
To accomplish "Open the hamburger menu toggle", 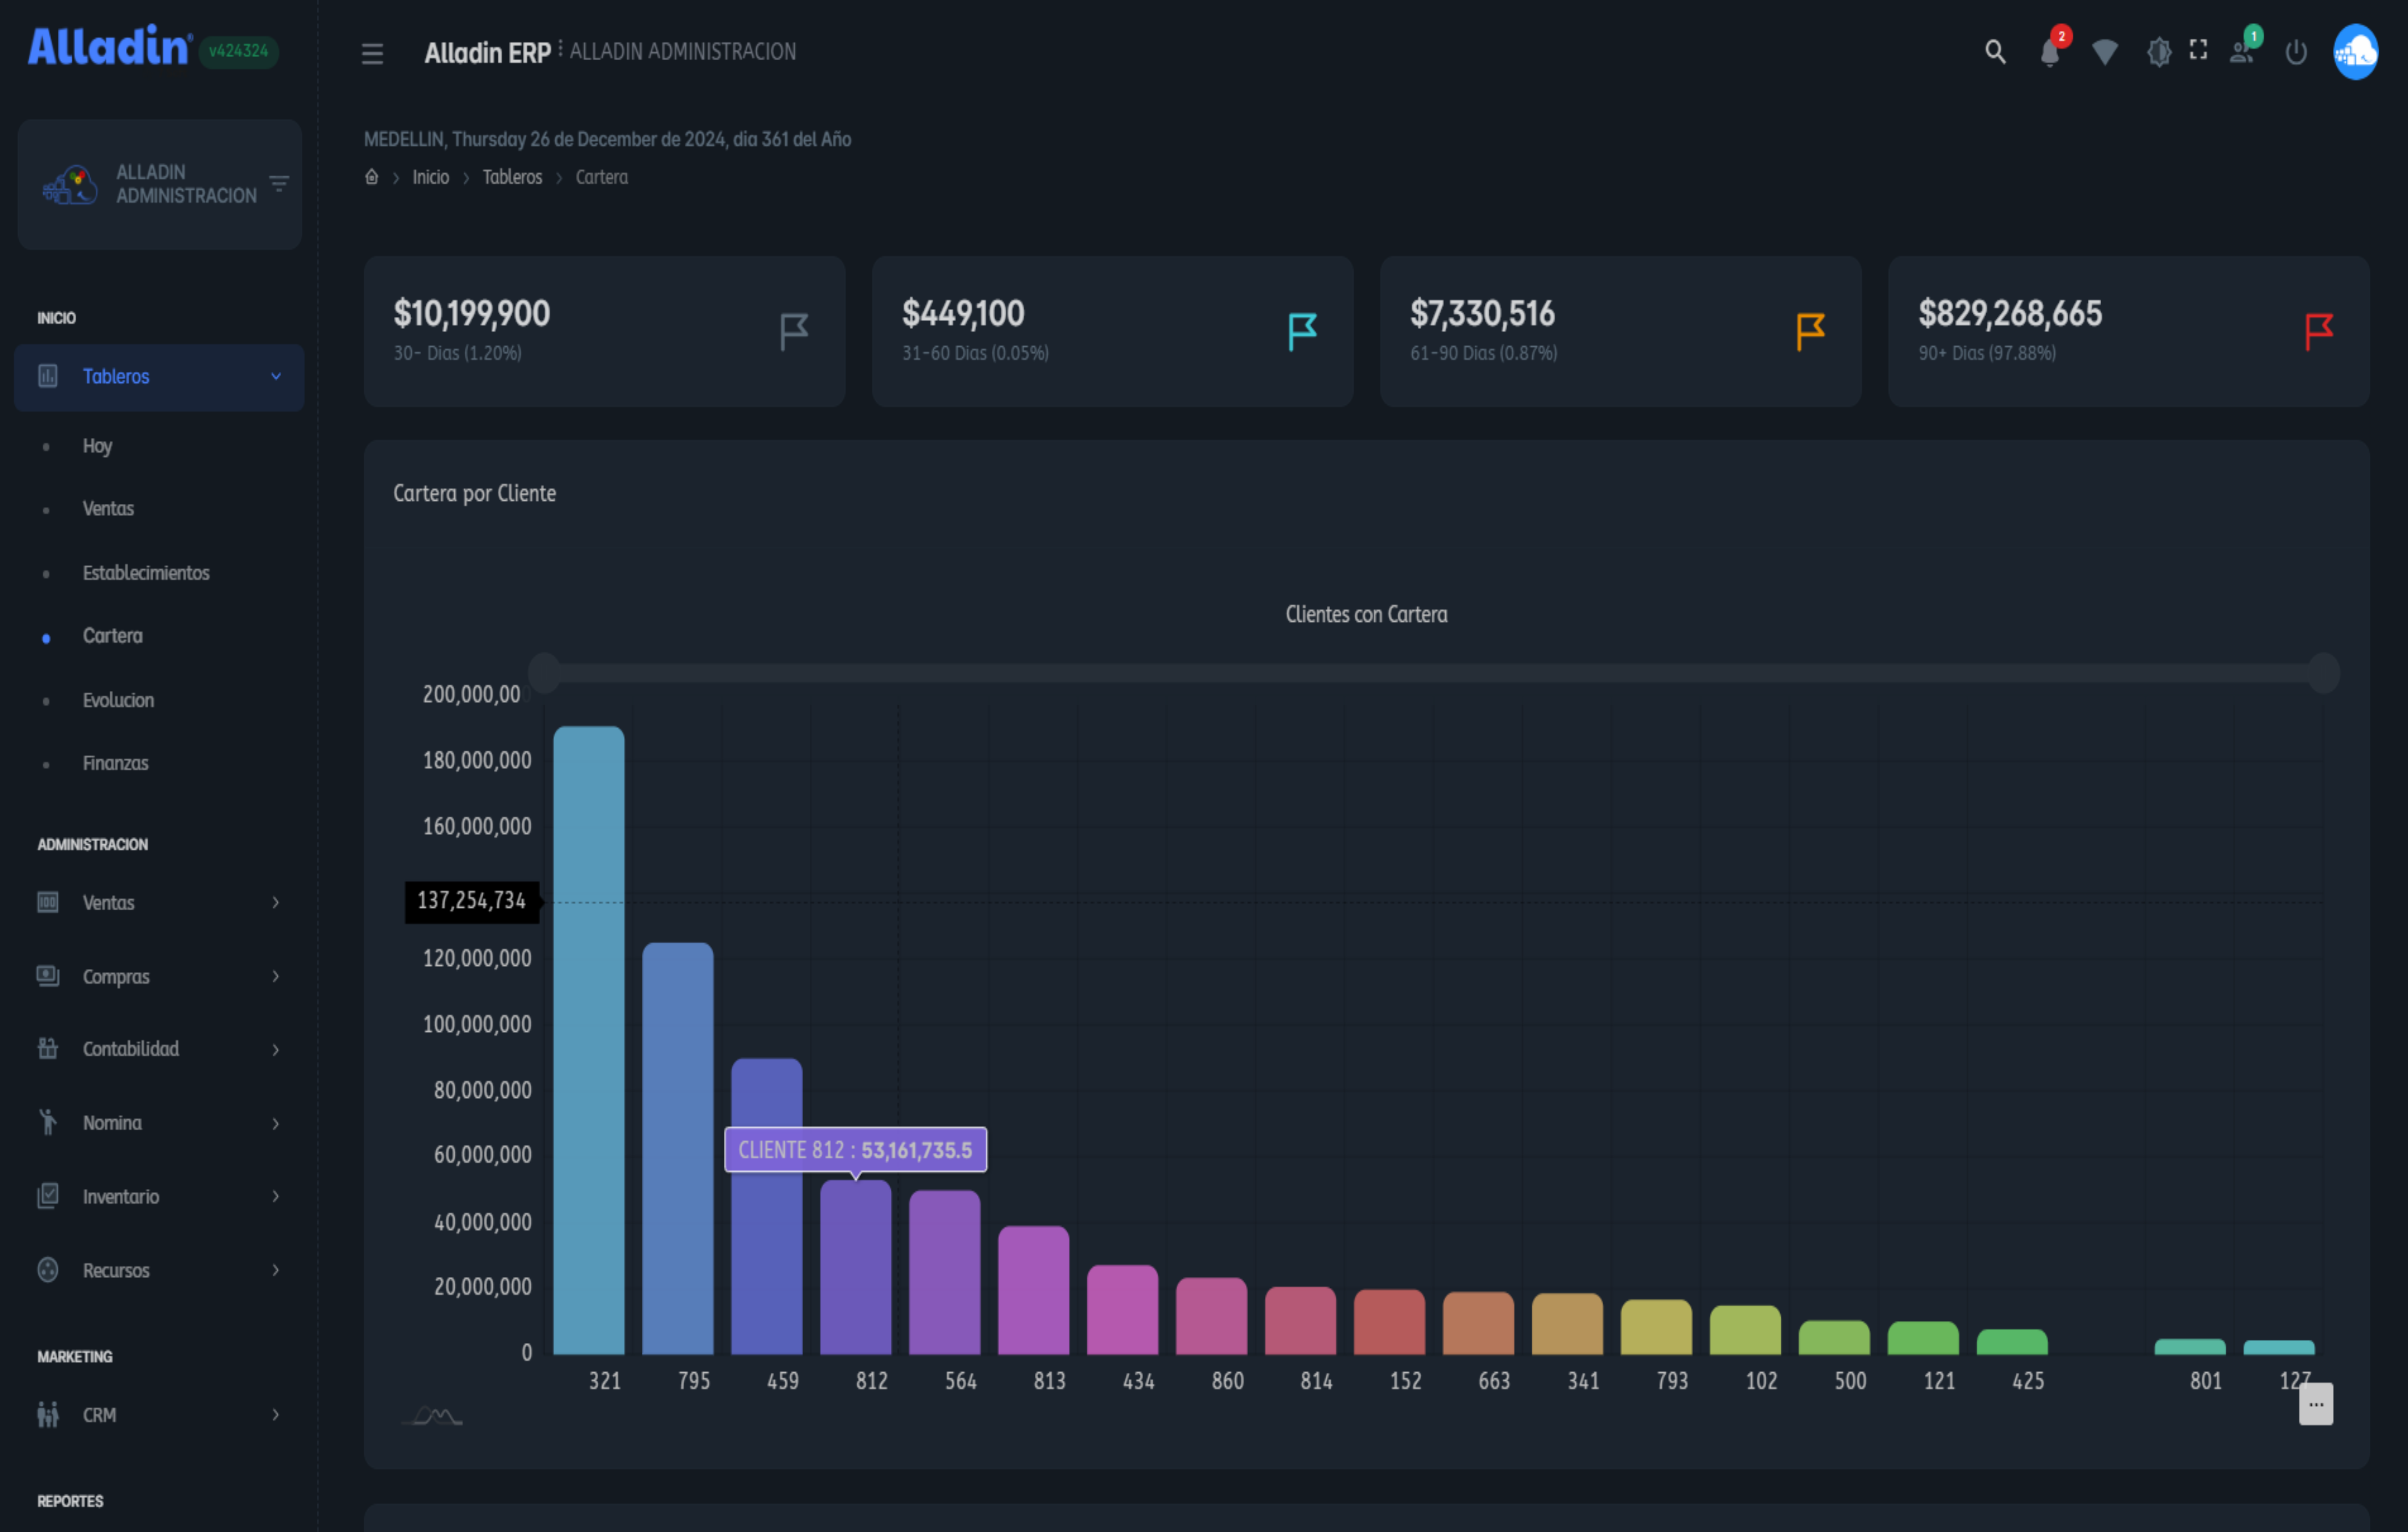I will click(x=372, y=53).
